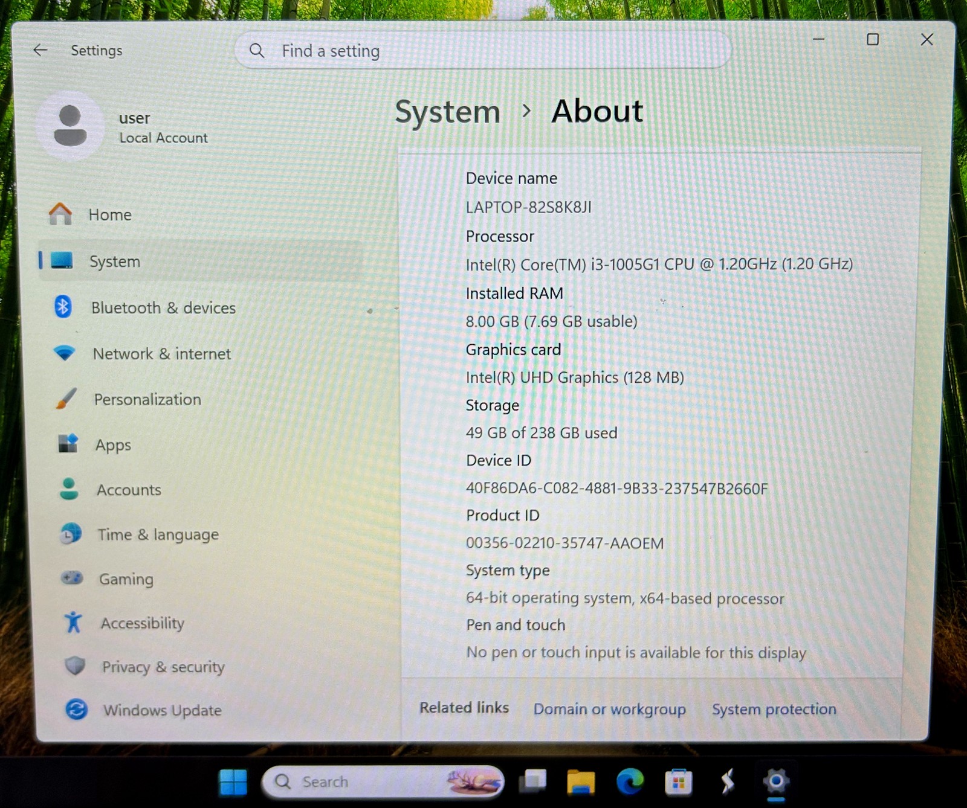The height and width of the screenshot is (808, 967).
Task: Click the Accounts person icon
Action: click(69, 489)
